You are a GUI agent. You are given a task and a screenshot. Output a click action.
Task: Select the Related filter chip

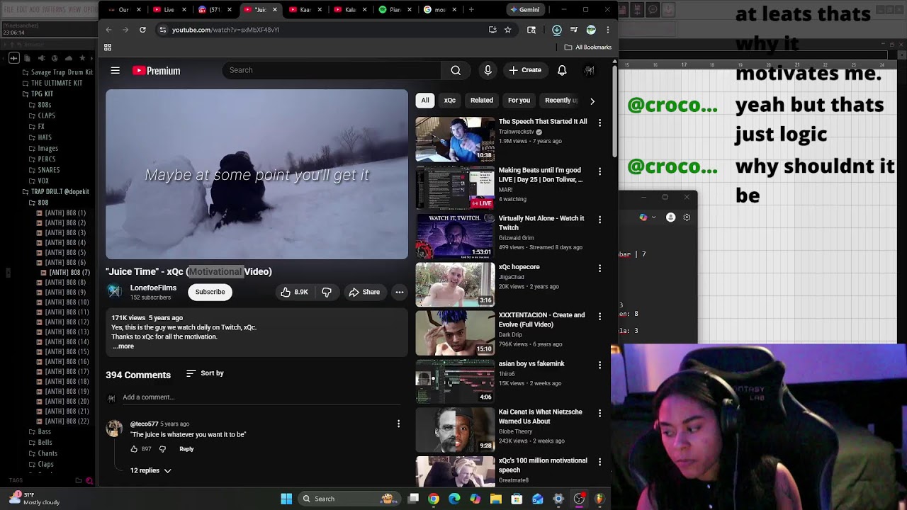point(482,101)
